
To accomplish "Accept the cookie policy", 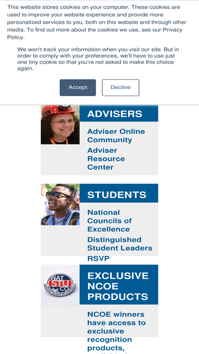I will coord(77,88).
